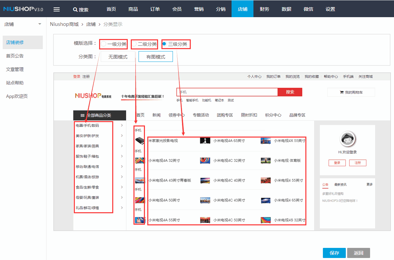Select the 二级分类 radio button
394x260 pixels.
(x=134, y=44)
